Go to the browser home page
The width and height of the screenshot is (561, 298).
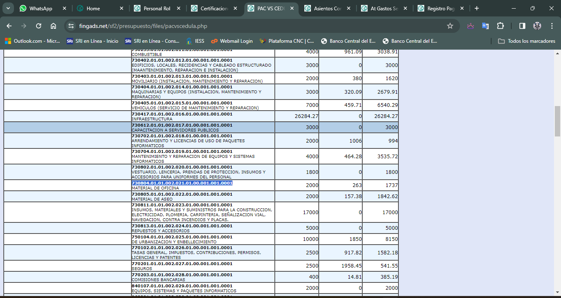click(x=53, y=26)
